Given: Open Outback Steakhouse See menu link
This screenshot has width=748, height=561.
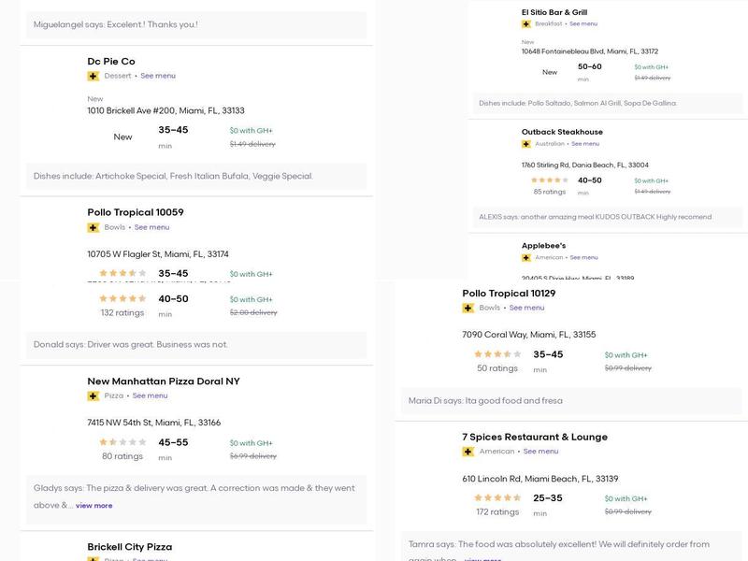Looking at the screenshot, I should click(x=585, y=144).
